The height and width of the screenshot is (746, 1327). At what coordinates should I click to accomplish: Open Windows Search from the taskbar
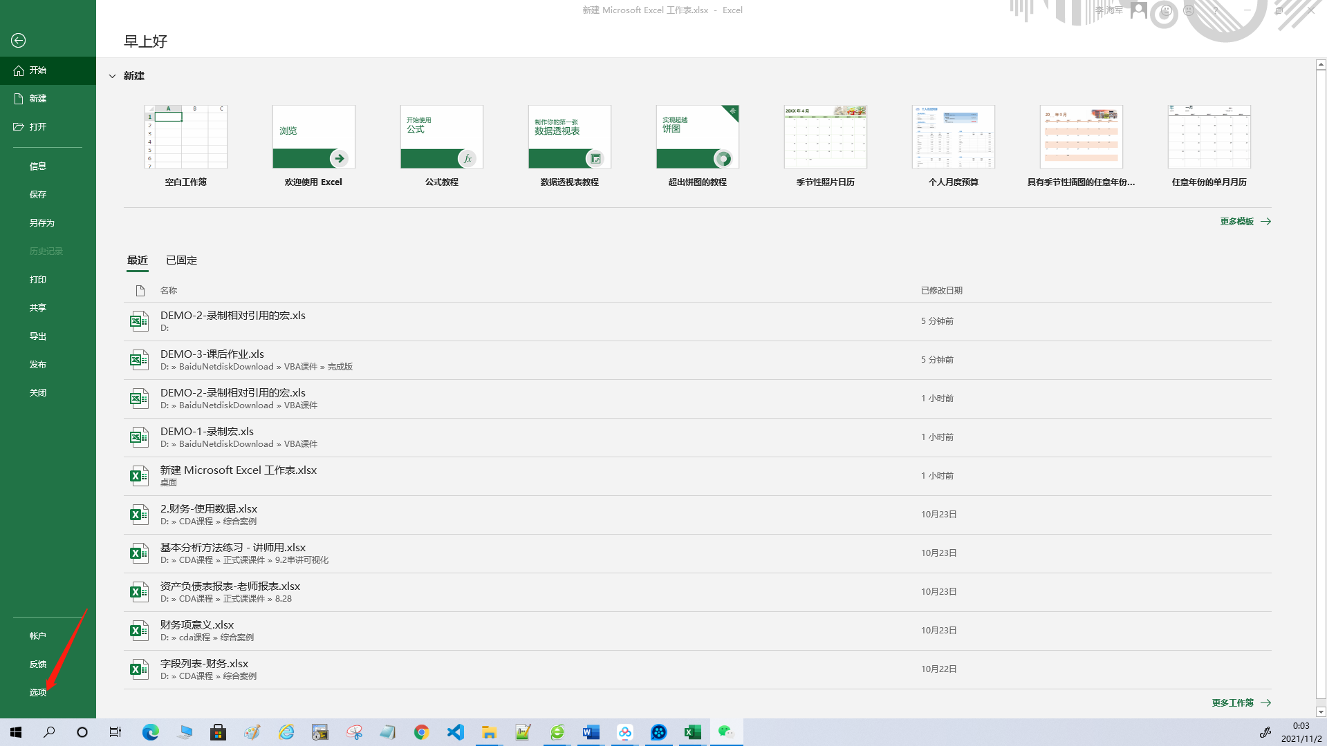click(x=49, y=732)
